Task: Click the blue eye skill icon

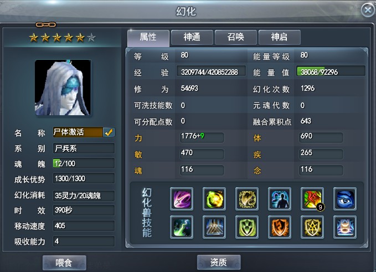Action: (x=345, y=199)
